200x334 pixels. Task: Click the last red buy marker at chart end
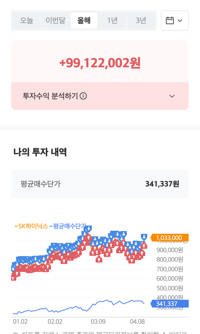coord(144,245)
